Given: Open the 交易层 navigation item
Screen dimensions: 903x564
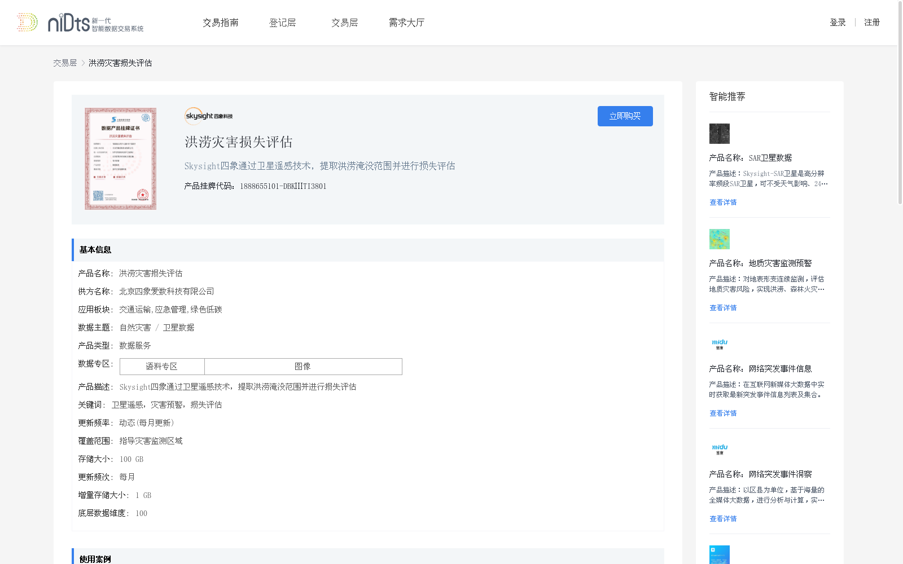Looking at the screenshot, I should 345,23.
